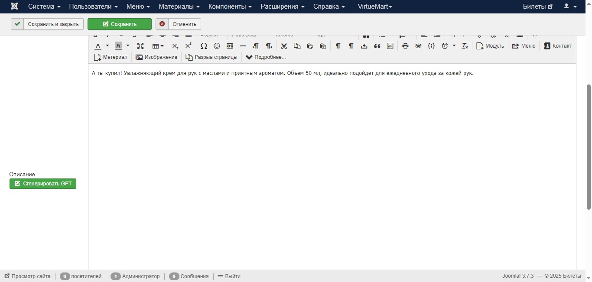Click the Описание field label
Viewport: 592px width, 282px height.
[22, 175]
